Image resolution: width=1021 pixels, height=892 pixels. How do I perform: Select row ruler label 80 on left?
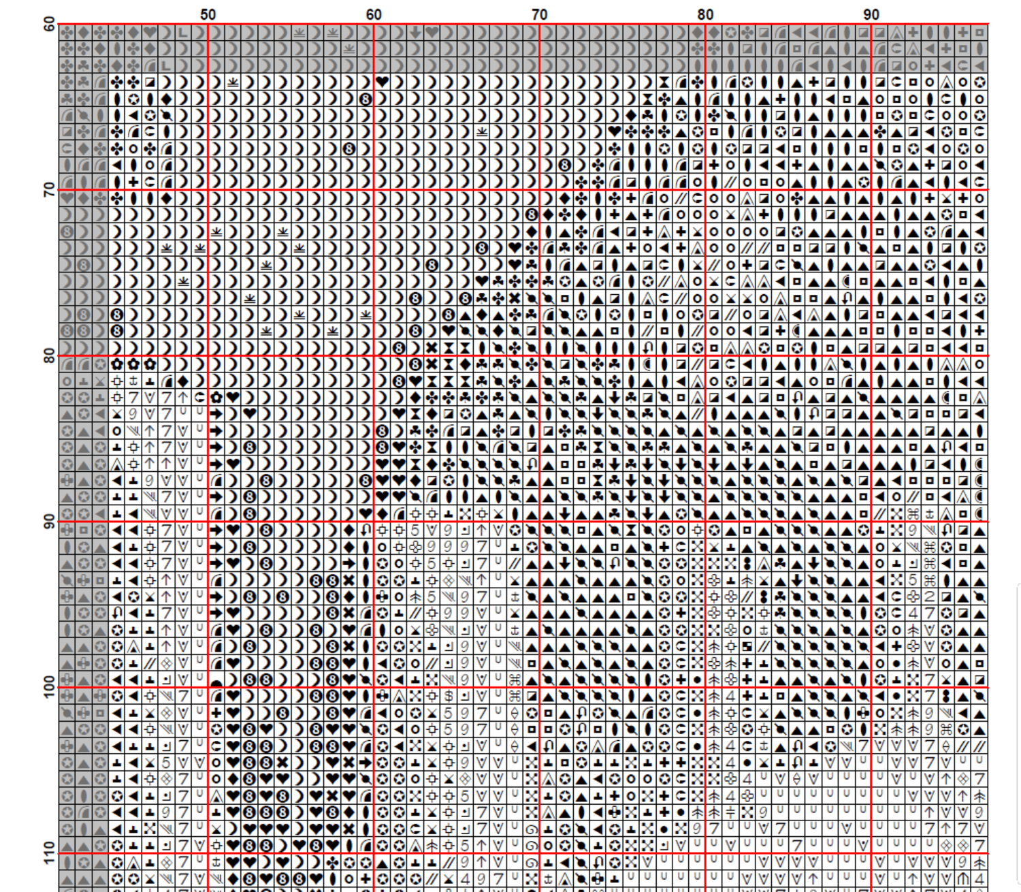(x=50, y=356)
